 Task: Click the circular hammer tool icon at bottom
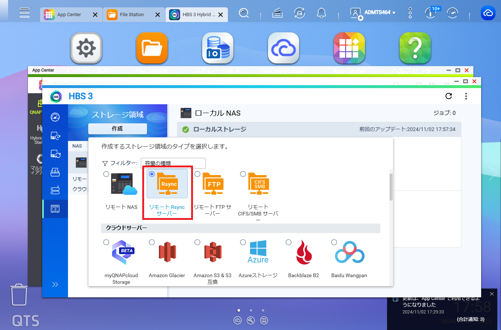[251, 320]
